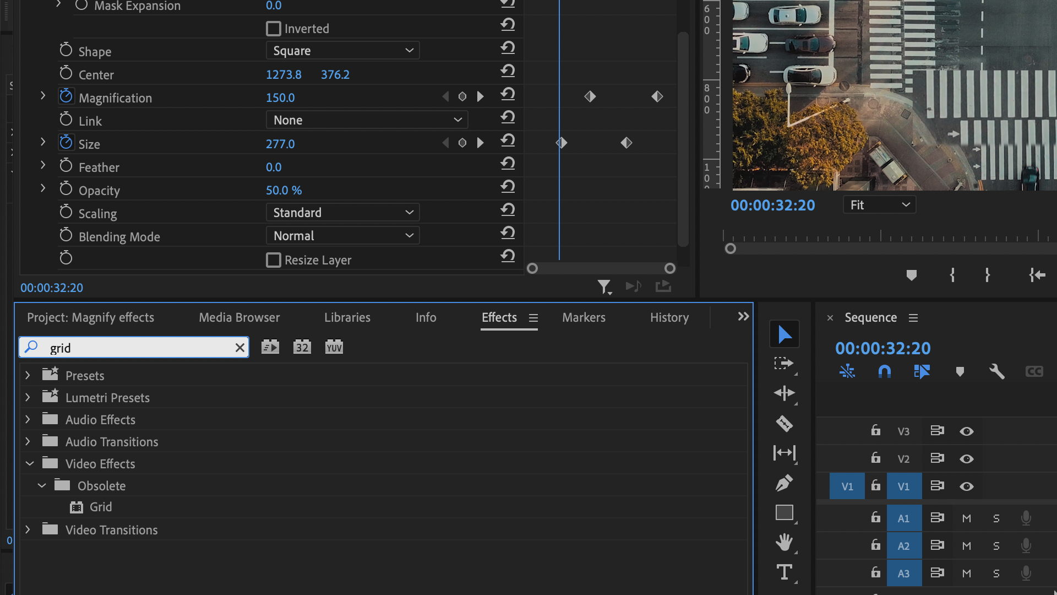Select the Pen tool in the toolbar
Image resolution: width=1057 pixels, height=595 pixels.
tap(784, 483)
